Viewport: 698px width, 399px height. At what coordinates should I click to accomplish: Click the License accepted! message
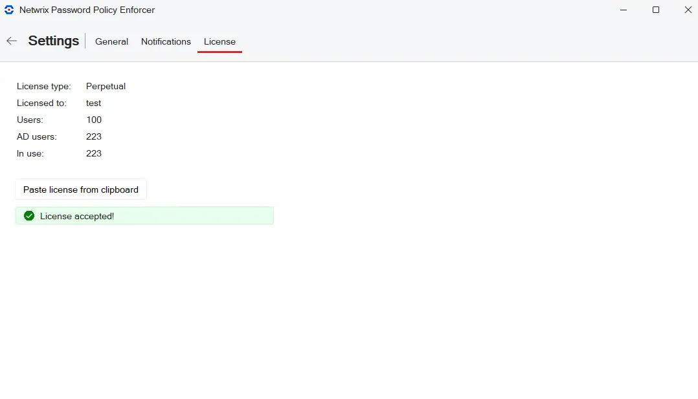coord(77,216)
